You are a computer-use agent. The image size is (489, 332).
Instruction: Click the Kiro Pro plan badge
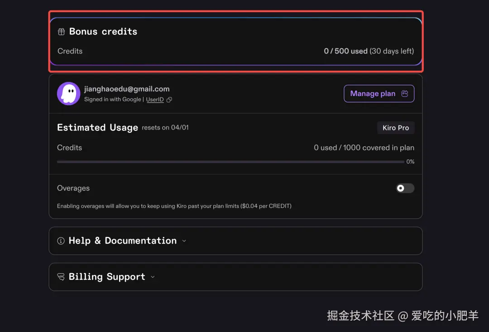pos(396,128)
